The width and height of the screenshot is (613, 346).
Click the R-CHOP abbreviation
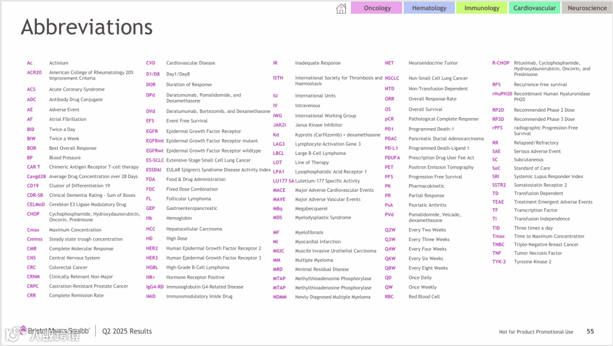(501, 63)
